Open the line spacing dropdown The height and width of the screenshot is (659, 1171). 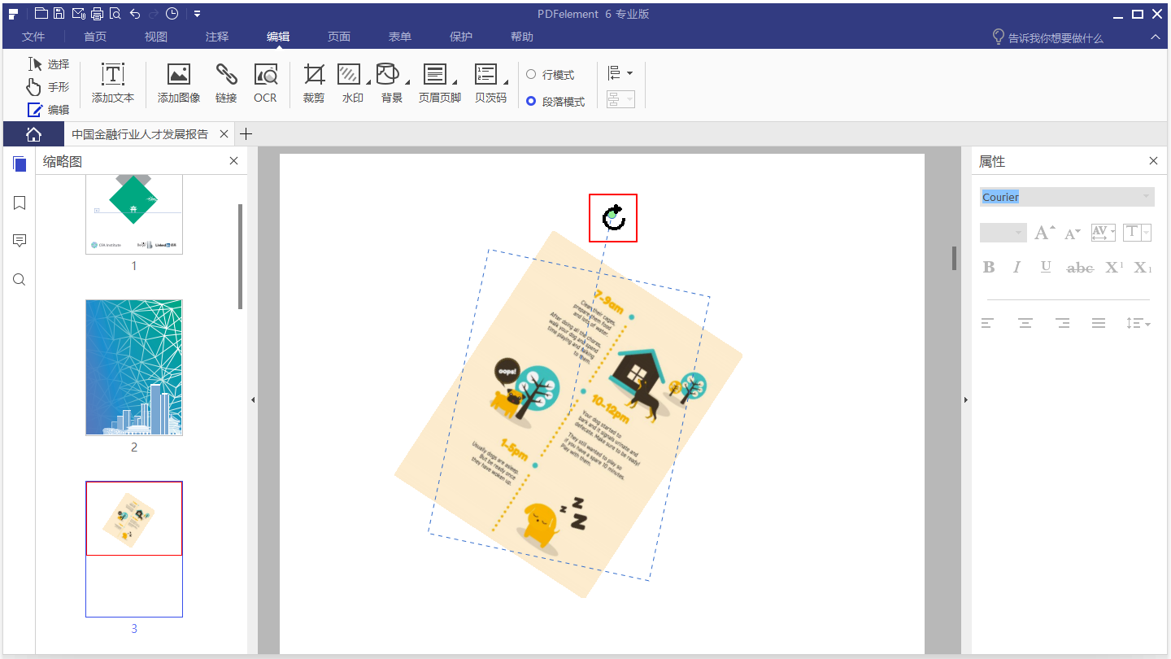pyautogui.click(x=1138, y=324)
